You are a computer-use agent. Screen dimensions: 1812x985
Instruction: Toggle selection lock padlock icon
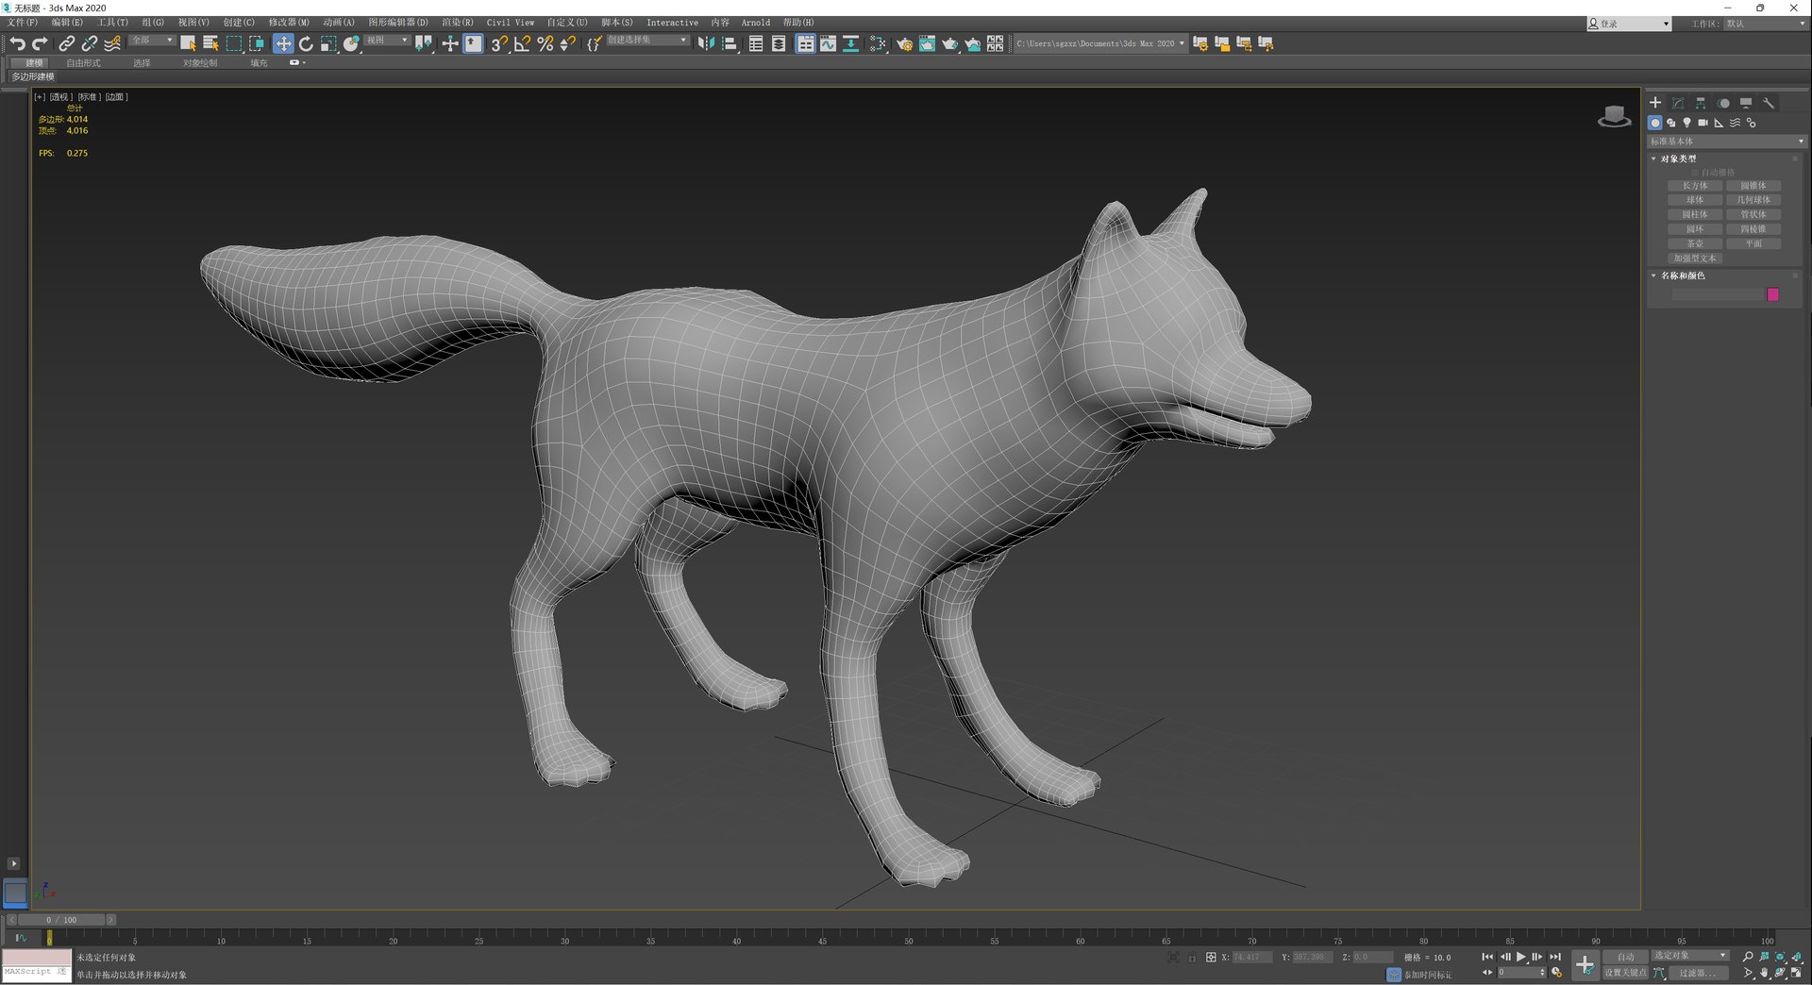point(1192,958)
